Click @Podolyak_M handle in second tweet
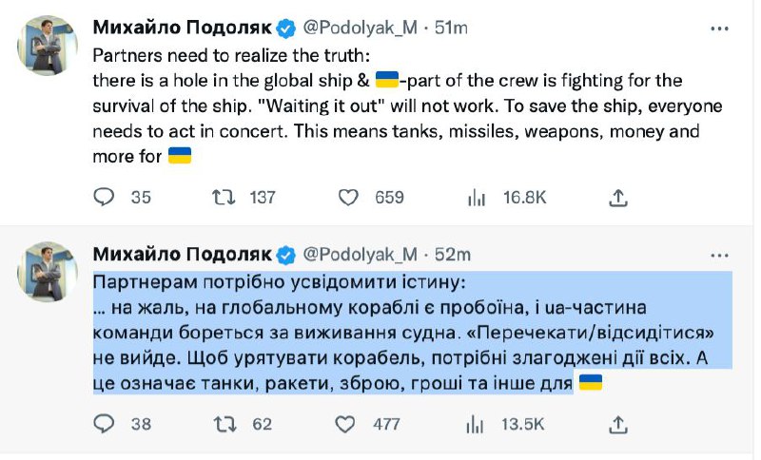This screenshot has height=460, width=761. coord(360,254)
